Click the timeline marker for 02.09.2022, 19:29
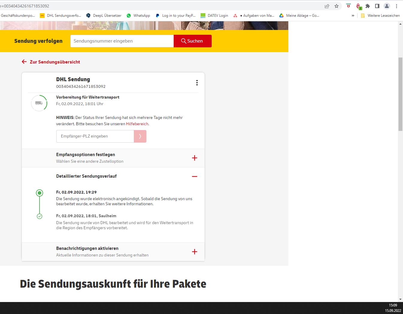The image size is (403, 314). 40,193
